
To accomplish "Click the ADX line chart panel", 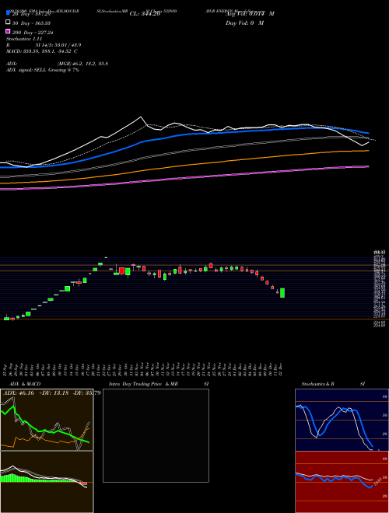I will [x=47, y=420].
